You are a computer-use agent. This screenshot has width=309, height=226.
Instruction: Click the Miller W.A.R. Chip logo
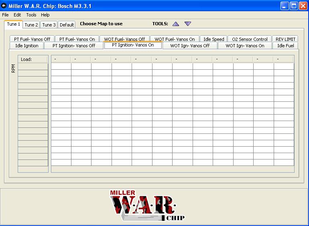[147, 205]
